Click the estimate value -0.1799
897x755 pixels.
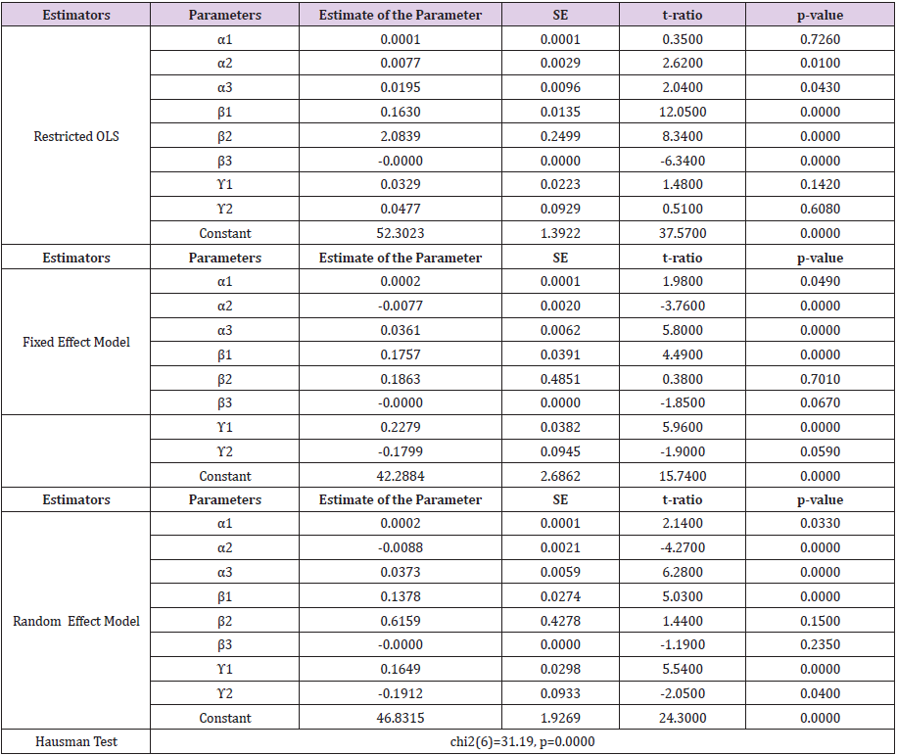pyautogui.click(x=401, y=451)
